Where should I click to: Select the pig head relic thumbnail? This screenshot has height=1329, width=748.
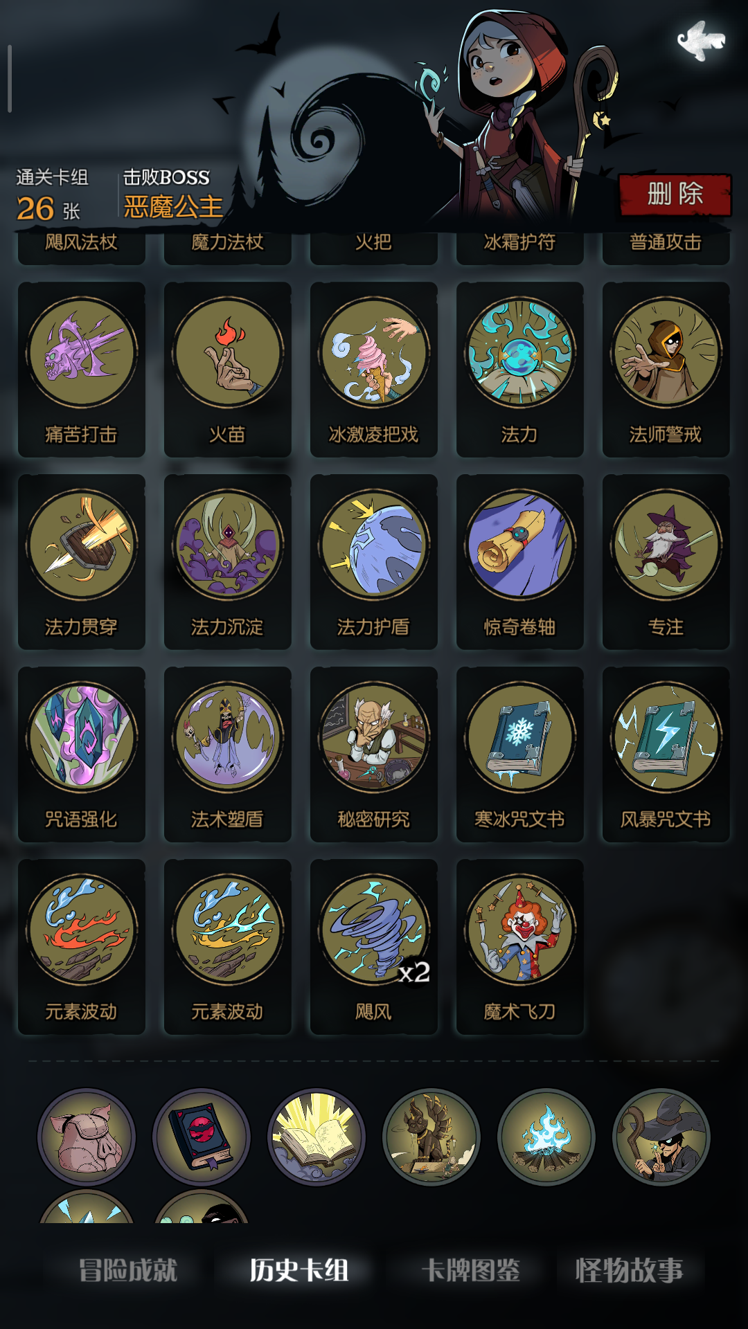point(87,1137)
